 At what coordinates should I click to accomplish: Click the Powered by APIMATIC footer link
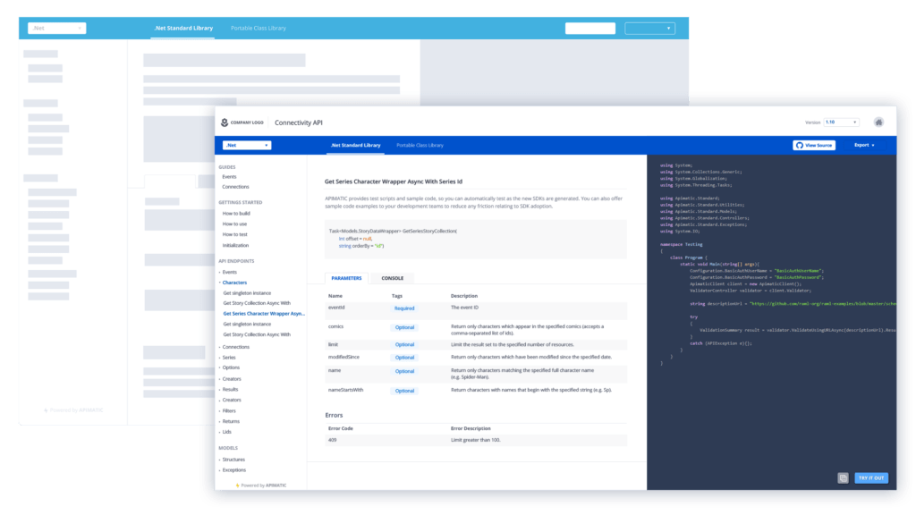click(x=263, y=485)
